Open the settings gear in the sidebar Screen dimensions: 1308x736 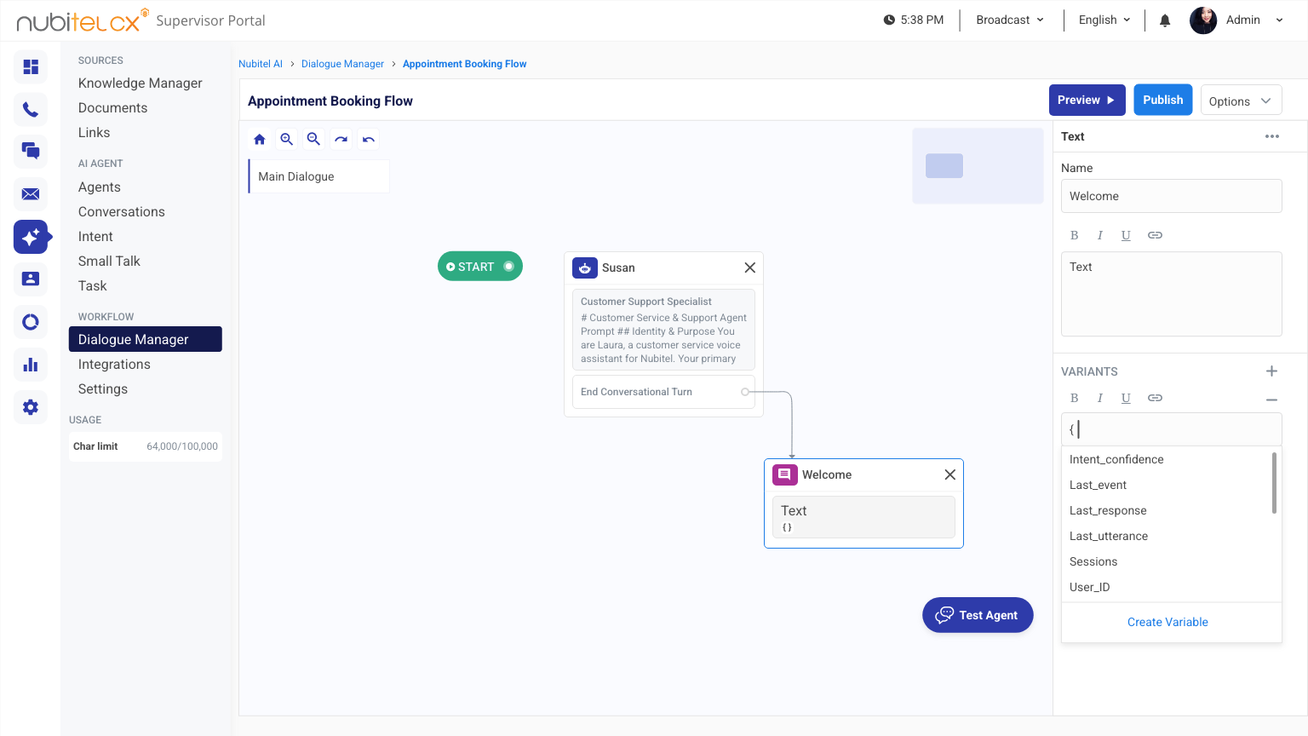[x=30, y=407]
